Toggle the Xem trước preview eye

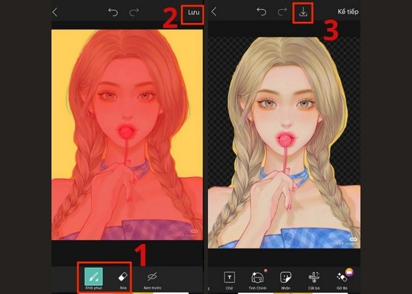152,278
